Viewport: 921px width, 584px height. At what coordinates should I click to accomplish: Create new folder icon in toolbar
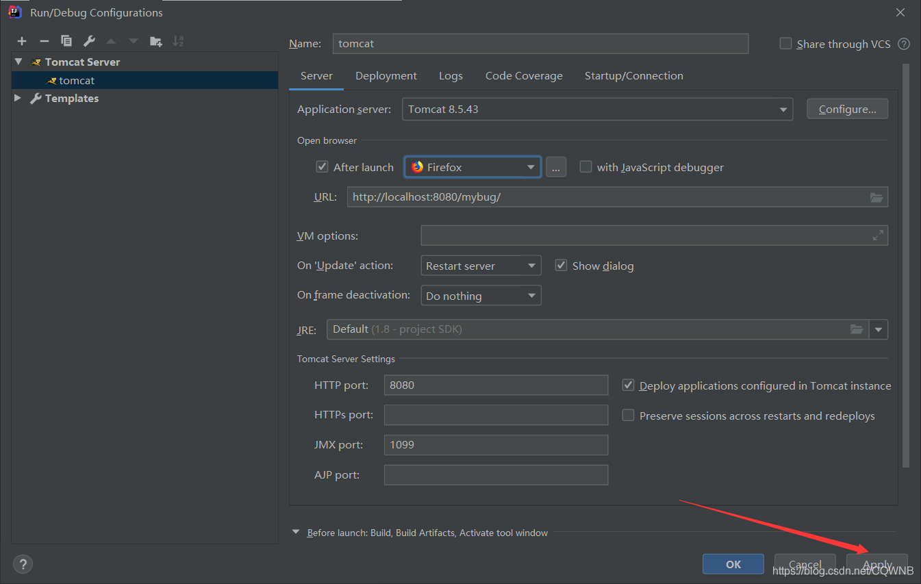156,41
